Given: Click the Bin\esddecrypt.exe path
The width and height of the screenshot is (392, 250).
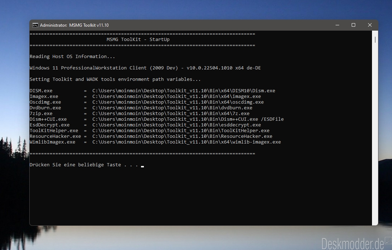Looking at the screenshot, I should (x=176, y=125).
